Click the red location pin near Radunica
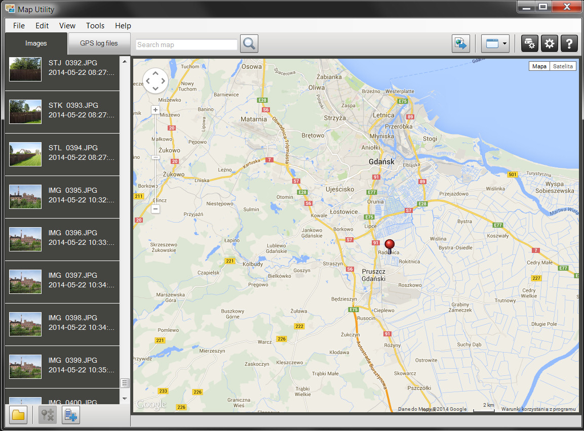 389,246
